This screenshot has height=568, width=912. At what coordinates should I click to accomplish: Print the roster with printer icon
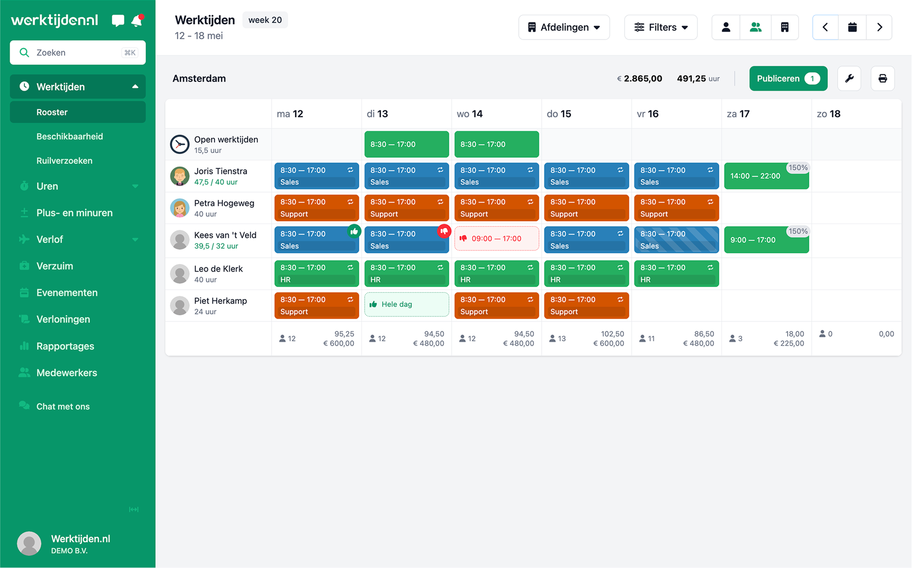coord(882,79)
